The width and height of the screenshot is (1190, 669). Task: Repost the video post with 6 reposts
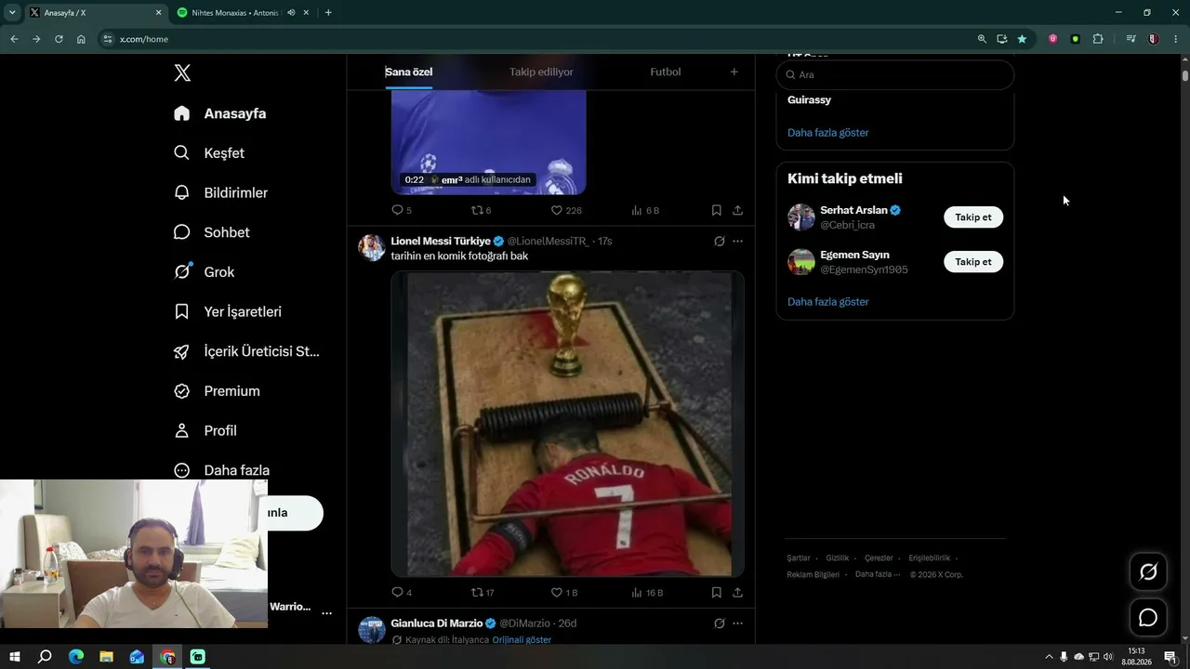tap(481, 210)
